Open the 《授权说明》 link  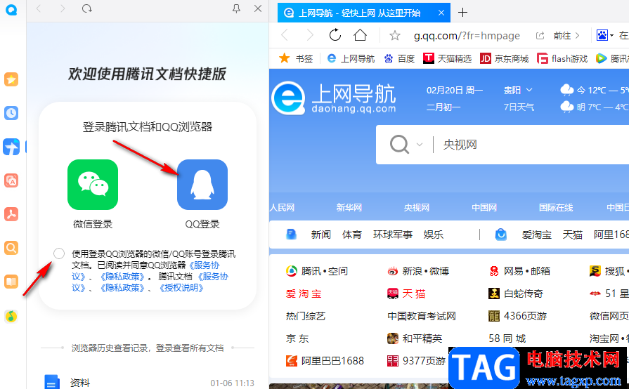coord(182,288)
